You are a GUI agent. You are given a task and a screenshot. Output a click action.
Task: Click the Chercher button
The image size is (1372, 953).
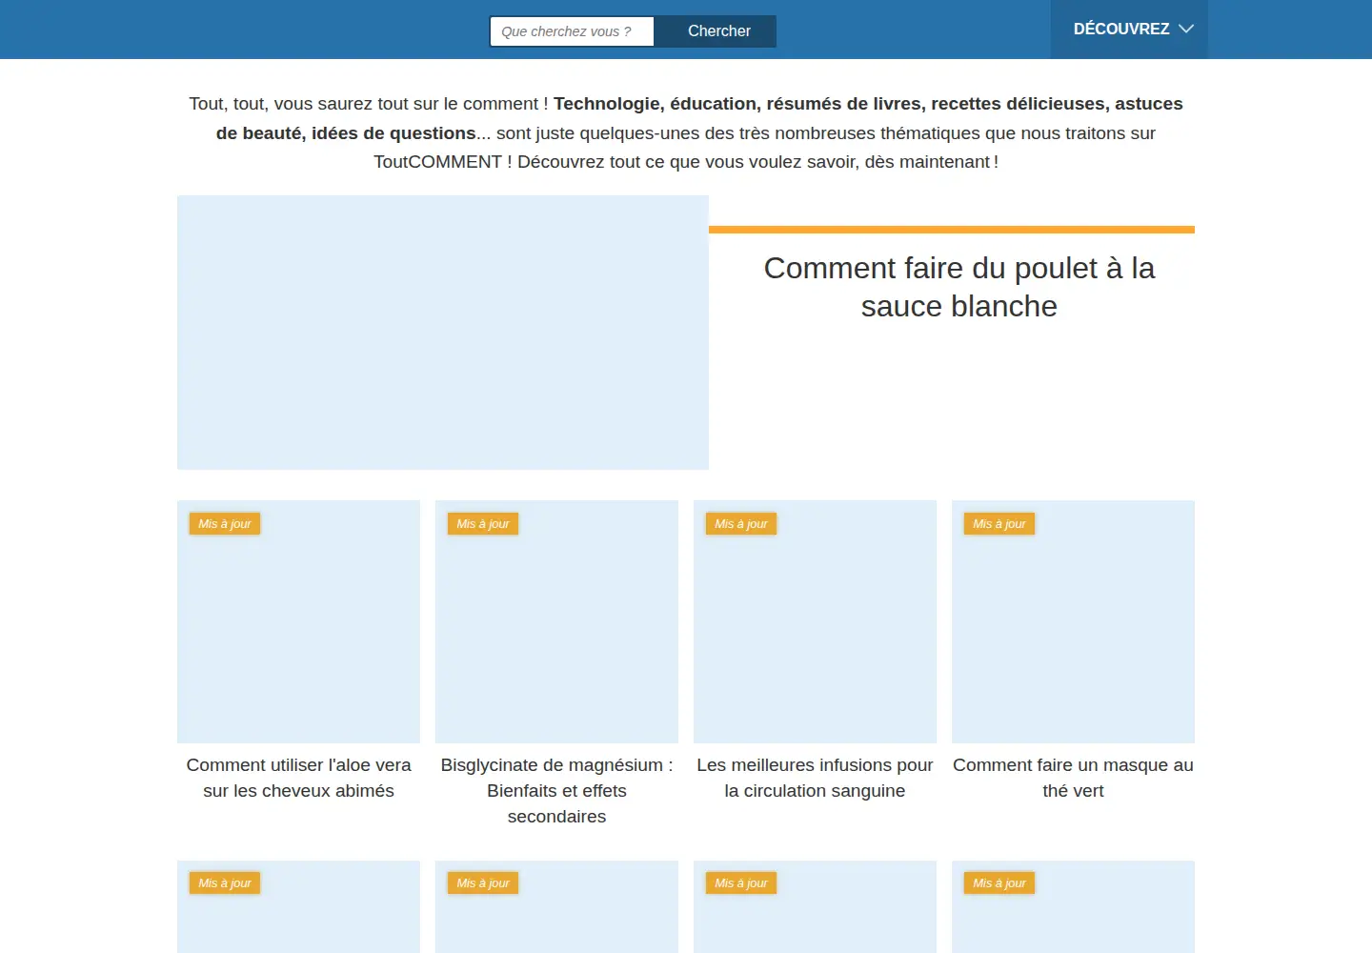[719, 31]
